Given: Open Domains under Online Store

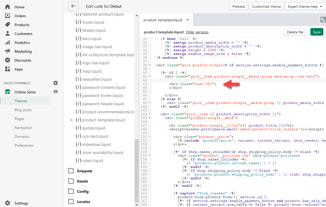Looking at the screenshot, I should [22, 136].
